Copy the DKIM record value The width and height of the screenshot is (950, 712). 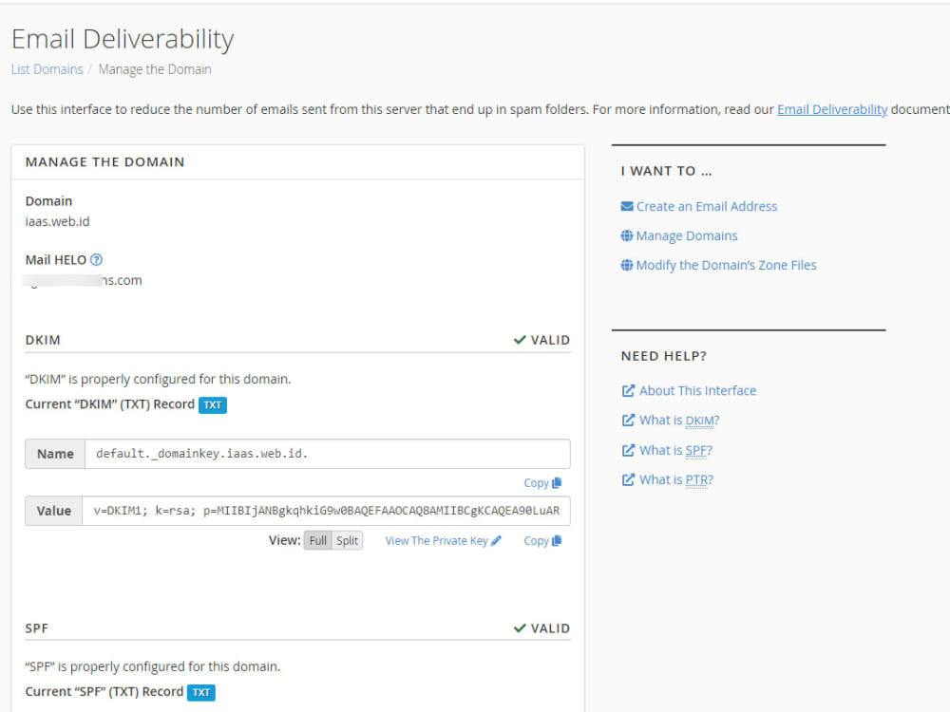pyautogui.click(x=542, y=541)
